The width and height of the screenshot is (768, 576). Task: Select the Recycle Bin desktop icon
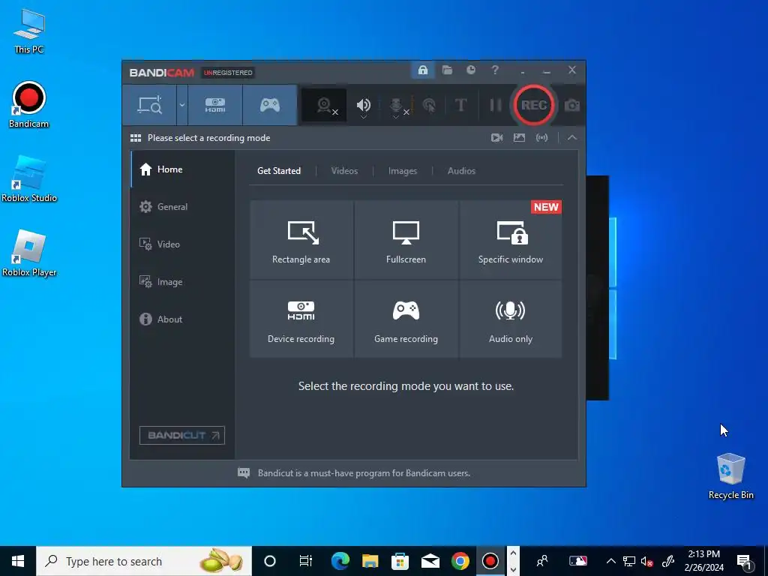(730, 476)
